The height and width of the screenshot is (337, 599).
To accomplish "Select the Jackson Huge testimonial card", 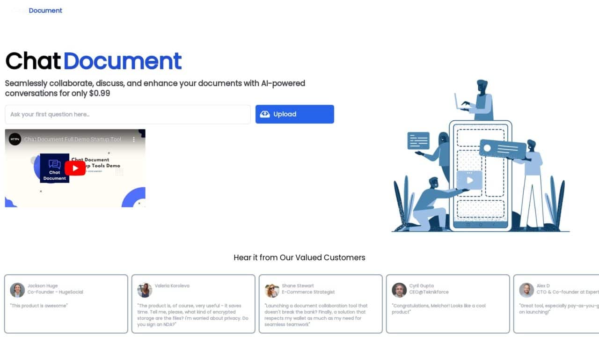I will coord(66,303).
